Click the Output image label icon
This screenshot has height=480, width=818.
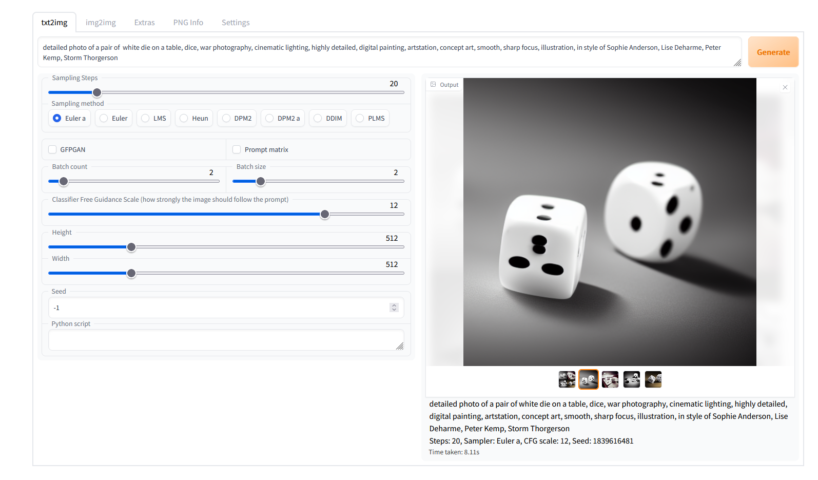[x=433, y=85]
